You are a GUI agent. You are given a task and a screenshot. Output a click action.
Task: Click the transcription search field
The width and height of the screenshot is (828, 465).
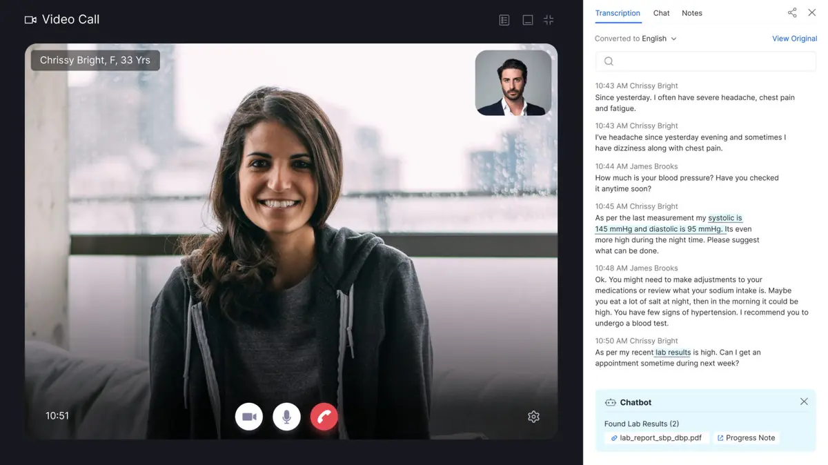pos(705,61)
